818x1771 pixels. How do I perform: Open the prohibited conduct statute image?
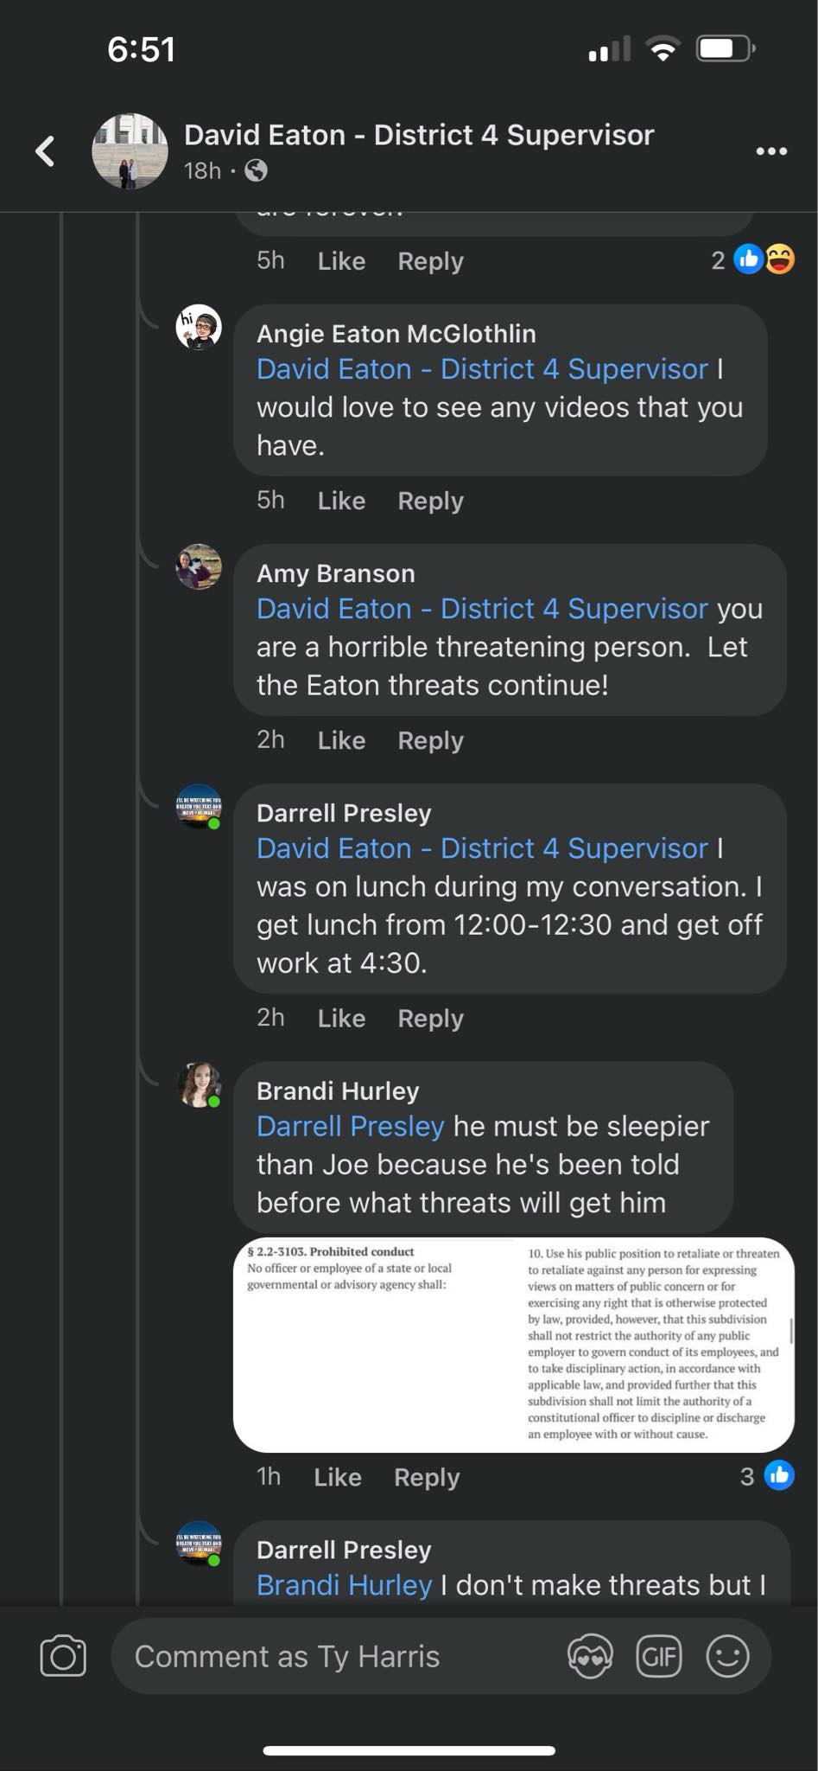(x=513, y=1344)
